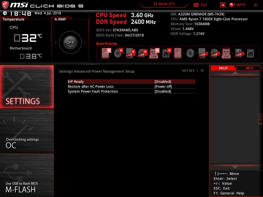Select the legacy CD/DVD boot icon
Viewport: 263px width, 197px height.
(190, 53)
